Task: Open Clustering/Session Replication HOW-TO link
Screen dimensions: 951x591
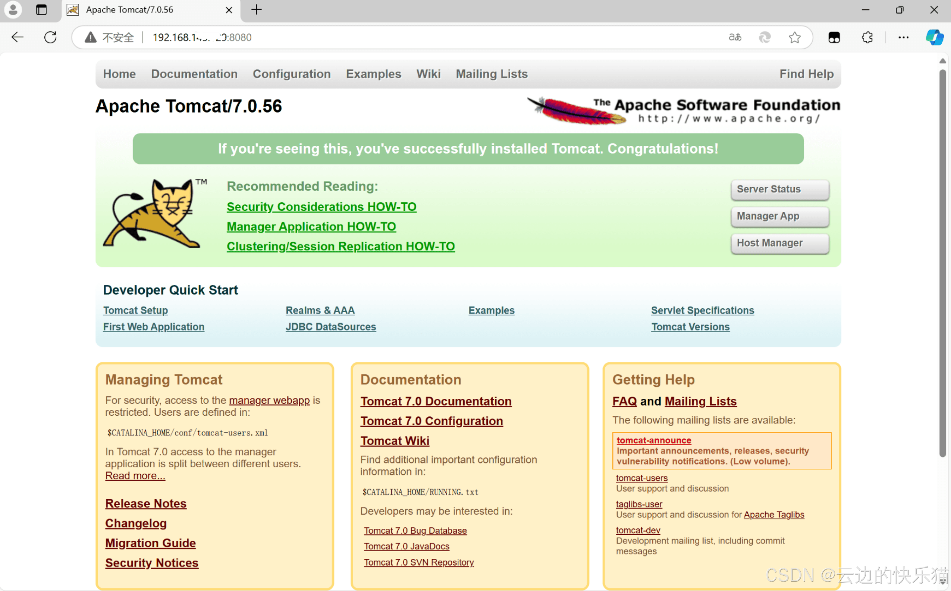Action: coord(340,246)
